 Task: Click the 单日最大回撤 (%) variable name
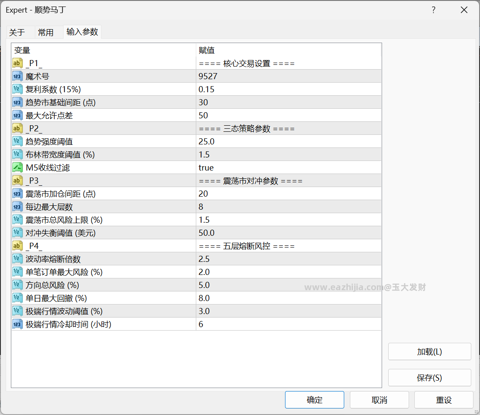[x=56, y=298]
